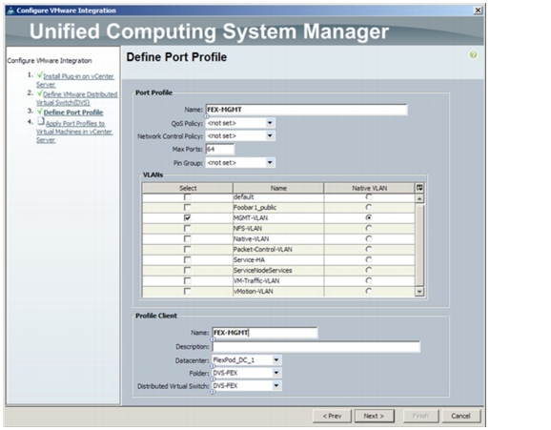The height and width of the screenshot is (430, 551).
Task: Select native VLAN radio for Packet-Control-VLAN
Action: (x=369, y=249)
